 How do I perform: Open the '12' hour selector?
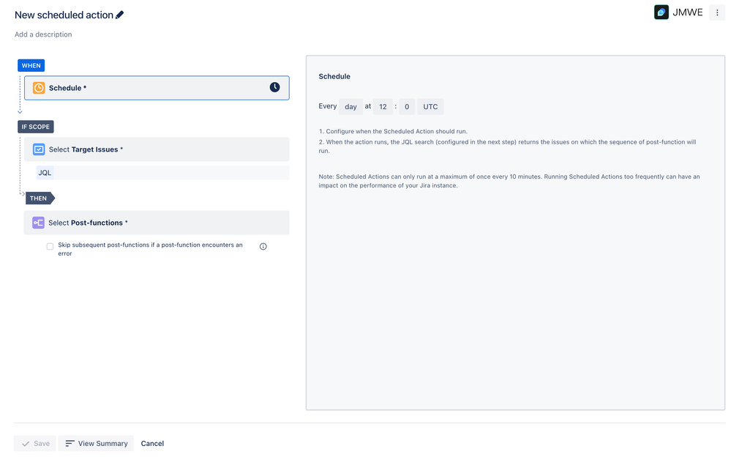coord(383,106)
